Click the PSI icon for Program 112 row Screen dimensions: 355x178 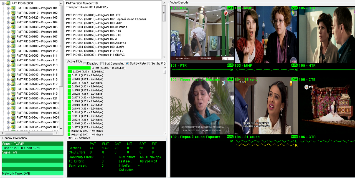[x=13, y=60]
